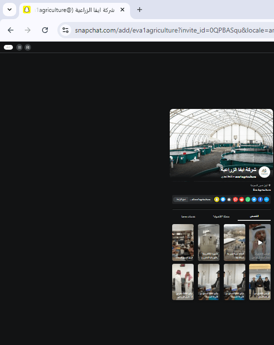Click the white pill button in header
This screenshot has width=274, height=345.
tap(9, 47)
